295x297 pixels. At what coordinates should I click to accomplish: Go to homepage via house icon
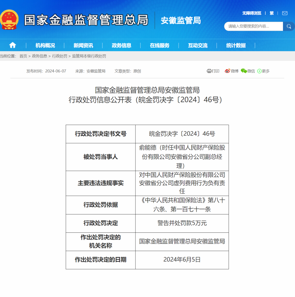point(13,45)
